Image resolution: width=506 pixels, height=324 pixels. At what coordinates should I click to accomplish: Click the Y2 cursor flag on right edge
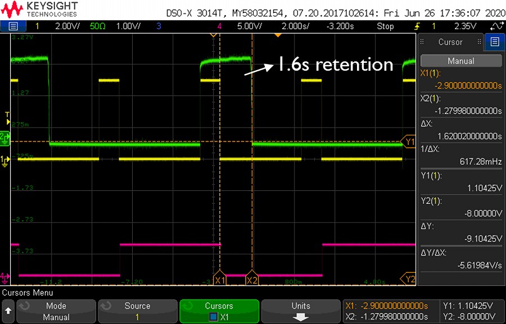tap(409, 279)
